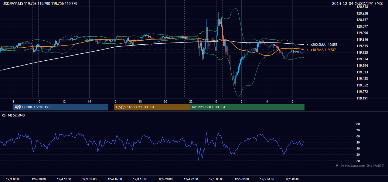The width and height of the screenshot is (388, 182).
Task: Click the 12/4 16:00 time label
Action: [114, 179]
